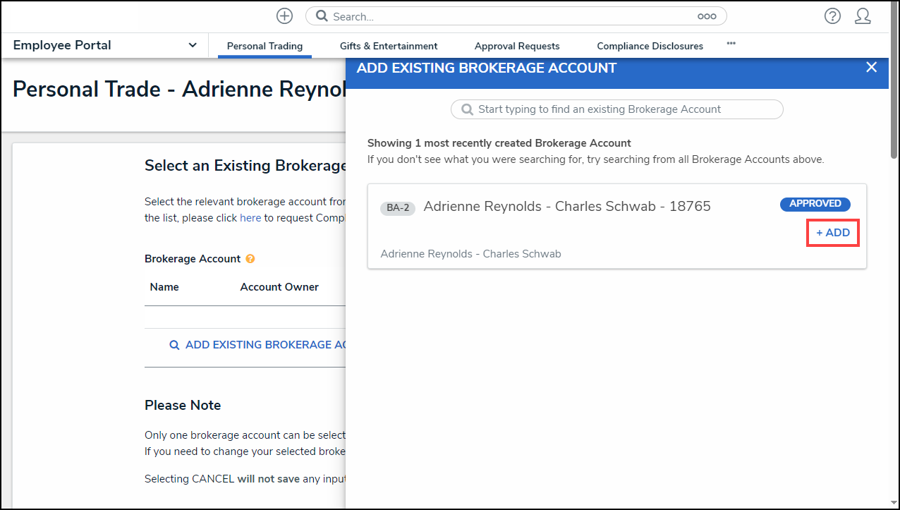The height and width of the screenshot is (510, 900).
Task: Click the 'here' link to request Compliance
Action: [x=250, y=218]
